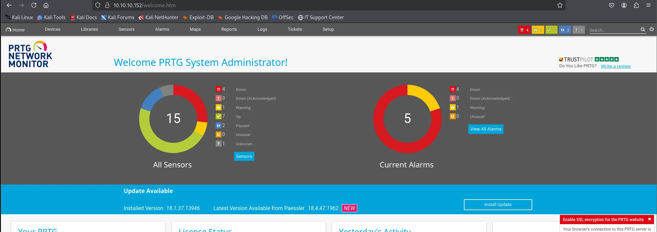Image resolution: width=657 pixels, height=232 pixels.
Task: Click the Paused icon in sensors legend
Action: point(218,125)
